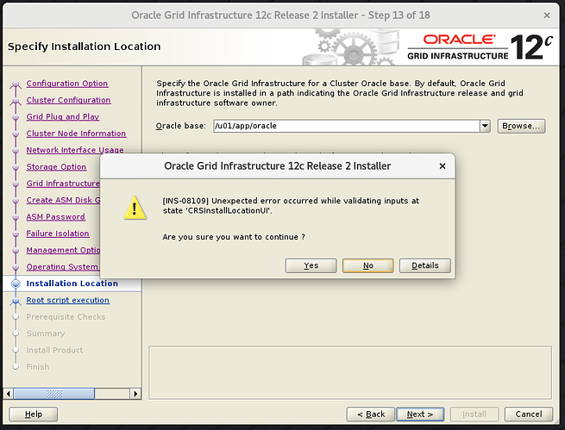Click the Configuration Option step marker icon

16,84
